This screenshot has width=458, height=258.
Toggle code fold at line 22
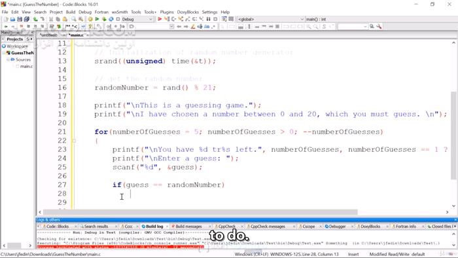[74, 141]
